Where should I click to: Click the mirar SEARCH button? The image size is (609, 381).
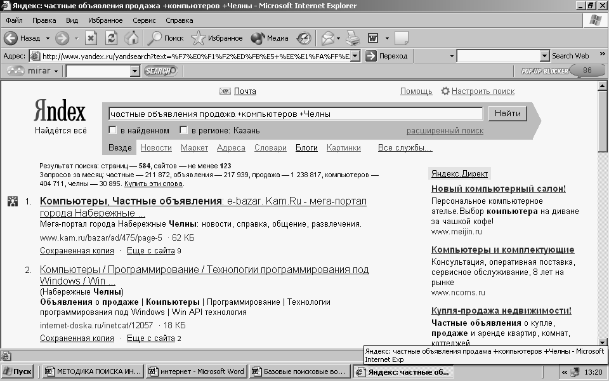point(160,70)
